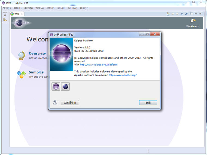Open the eclipse.org/platform link

(99, 65)
